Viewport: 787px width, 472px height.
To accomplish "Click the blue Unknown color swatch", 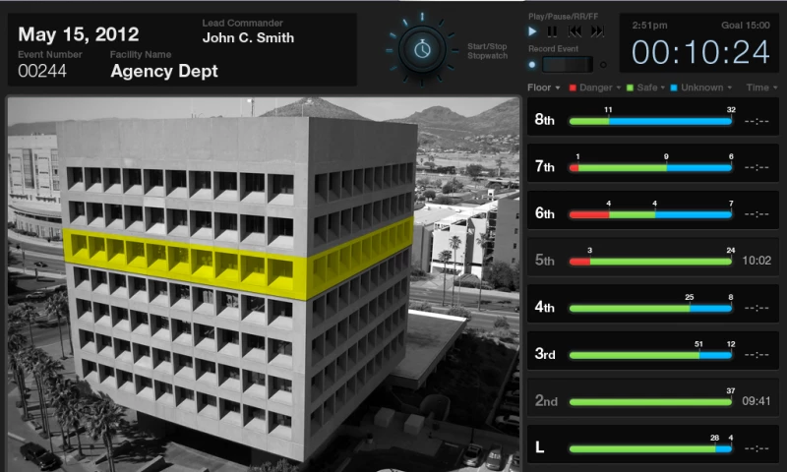I will pos(674,88).
